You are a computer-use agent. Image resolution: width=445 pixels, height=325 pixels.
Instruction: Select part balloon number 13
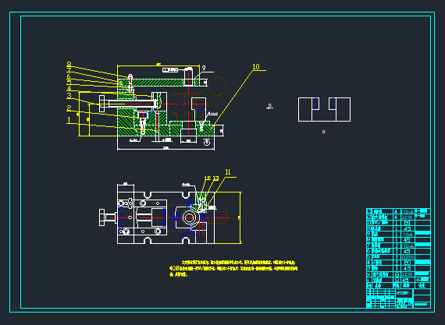click(x=215, y=178)
